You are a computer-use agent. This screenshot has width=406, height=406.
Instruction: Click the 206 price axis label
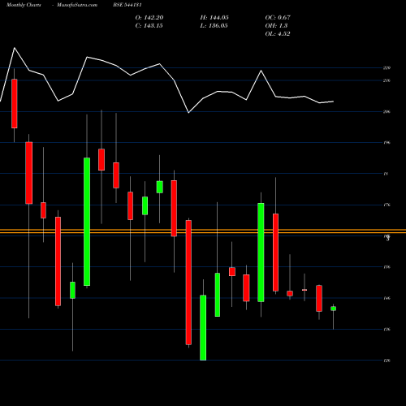click(x=387, y=111)
